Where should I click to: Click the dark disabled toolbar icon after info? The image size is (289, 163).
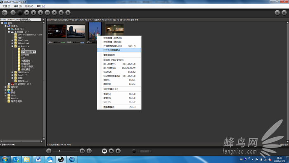(x=20, y=12)
